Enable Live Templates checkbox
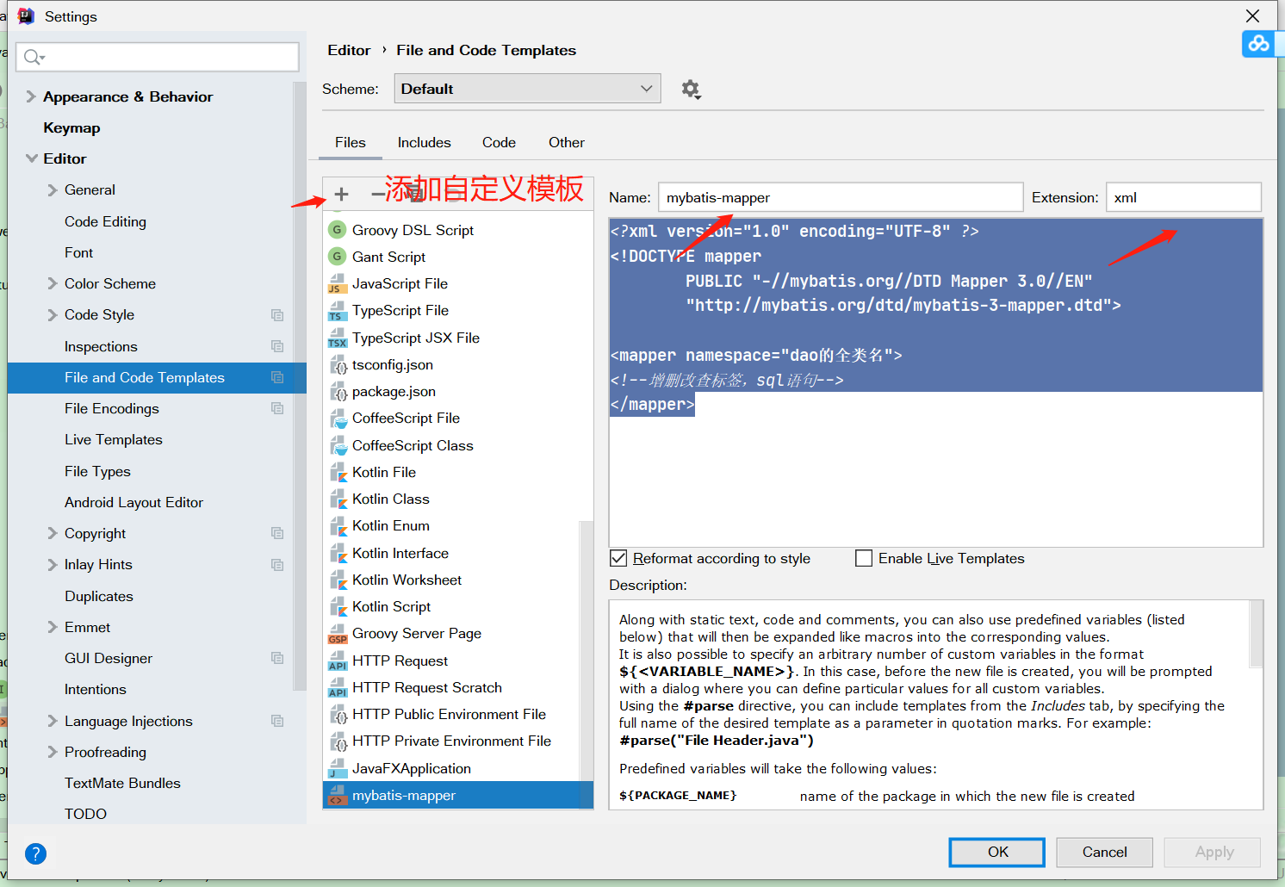Viewport: 1285px width, 887px height. (864, 558)
